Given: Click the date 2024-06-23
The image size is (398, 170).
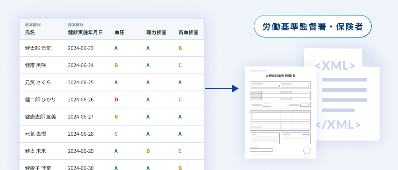Looking at the screenshot, I should tap(81, 48).
